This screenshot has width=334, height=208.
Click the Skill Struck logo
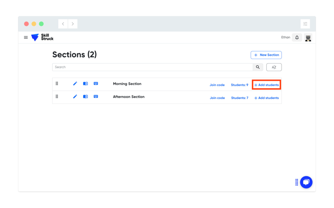[42, 37]
